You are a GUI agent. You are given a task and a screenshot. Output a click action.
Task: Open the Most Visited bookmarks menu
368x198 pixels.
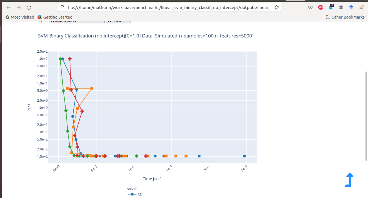(19, 17)
